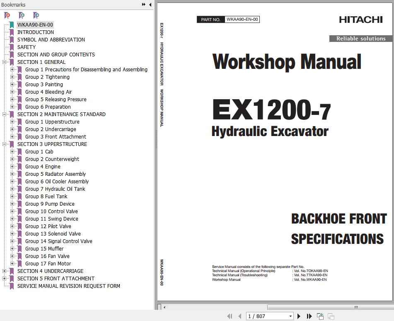Click the delete bookmark icon

[x=7, y=16]
